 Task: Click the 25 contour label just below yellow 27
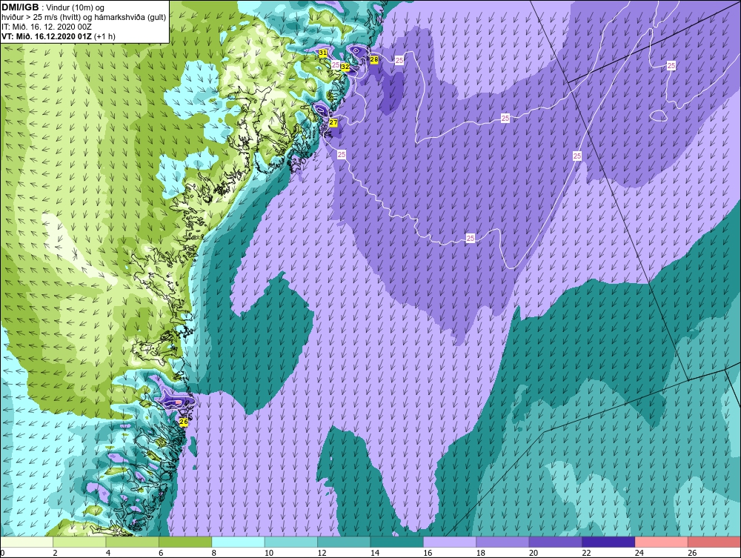pyautogui.click(x=341, y=154)
